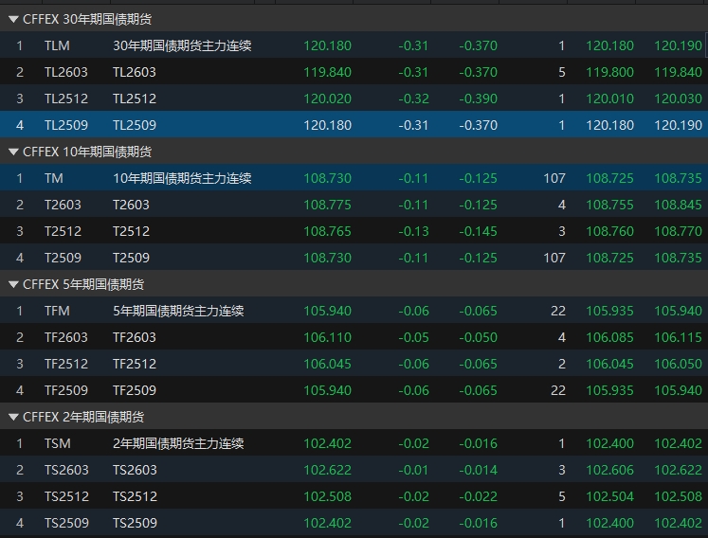This screenshot has height=538, width=708.
Task: Click last price 106.110 of TF2603
Action: coord(327,337)
